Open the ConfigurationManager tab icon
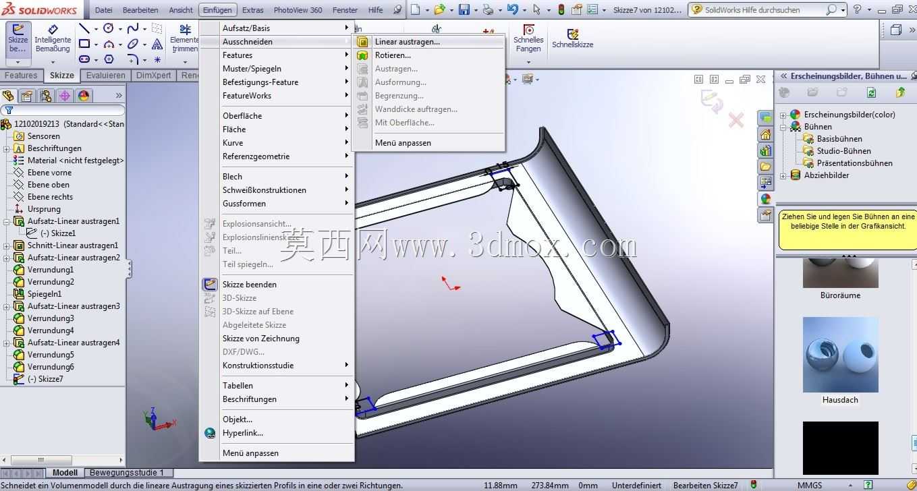This screenshot has width=917, height=491. point(46,96)
